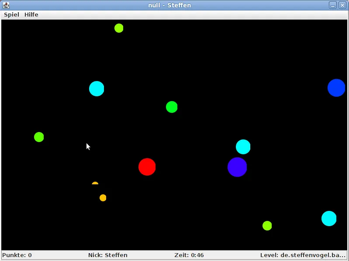The width and height of the screenshot is (349, 261).
Task: Minimize the game window
Action: 333,5
